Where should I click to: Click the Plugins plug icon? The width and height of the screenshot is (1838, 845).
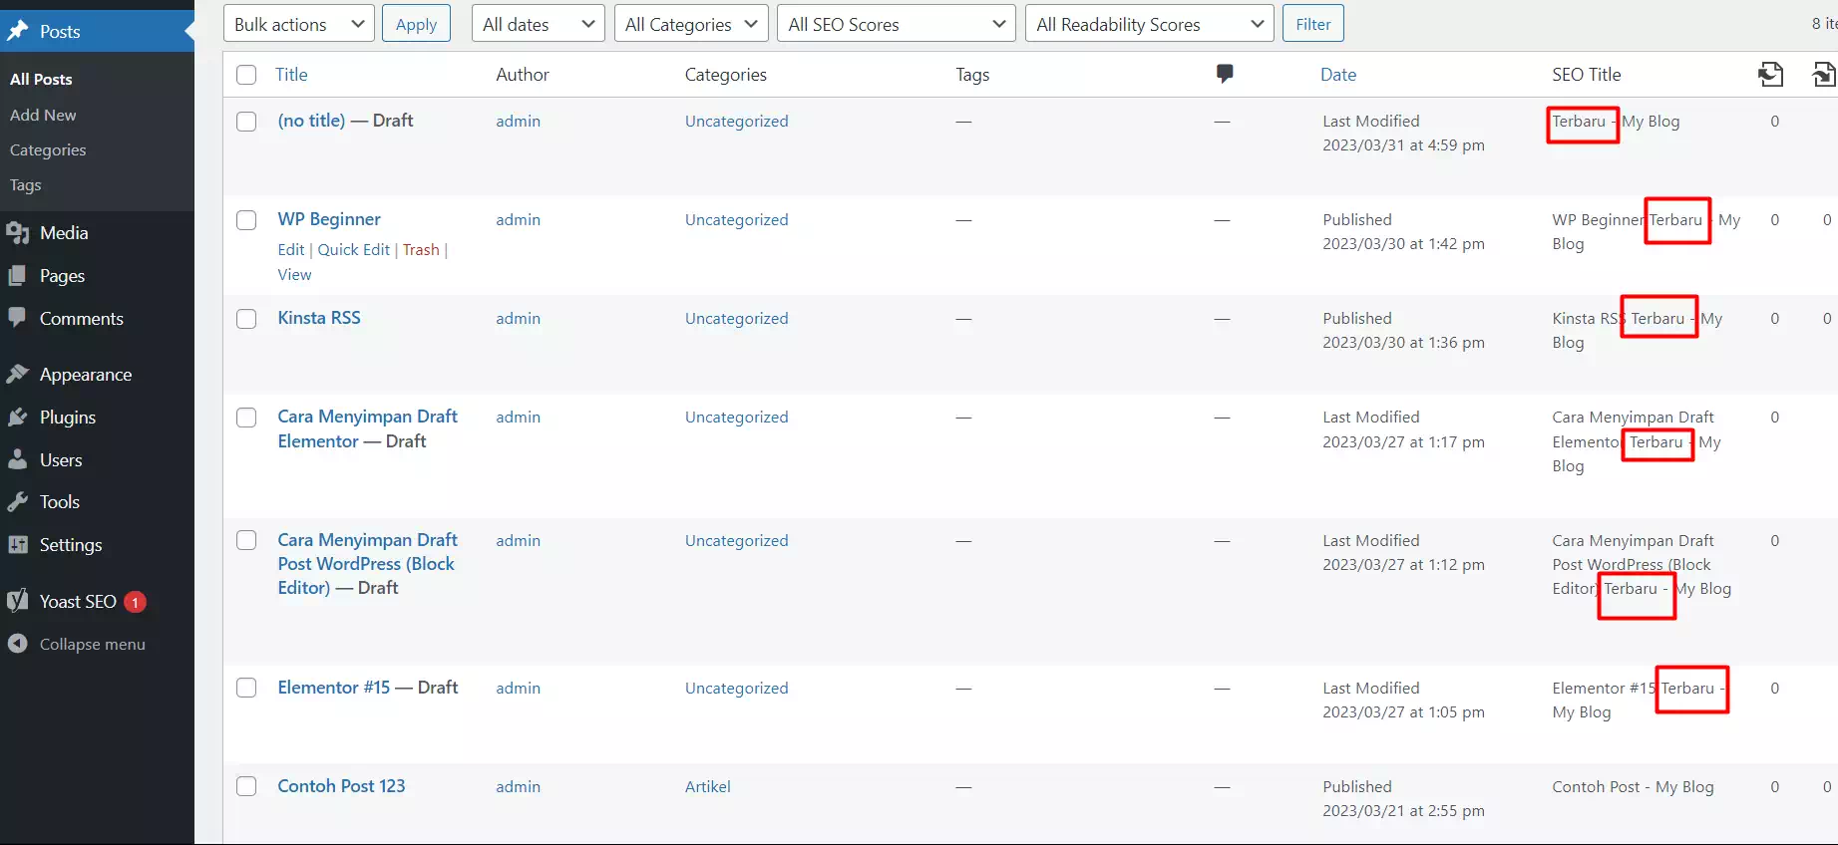tap(18, 418)
